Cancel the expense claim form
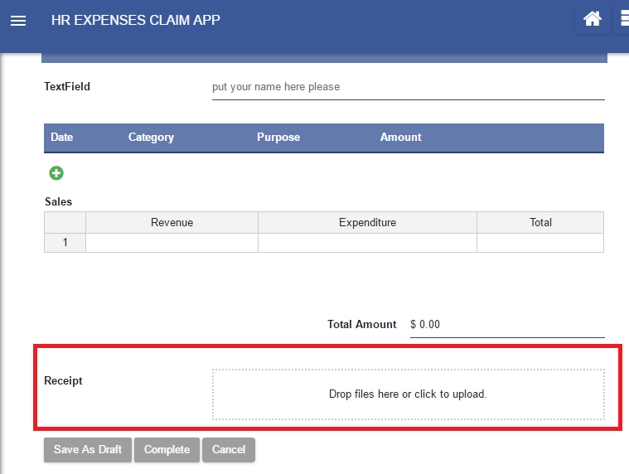 click(229, 450)
